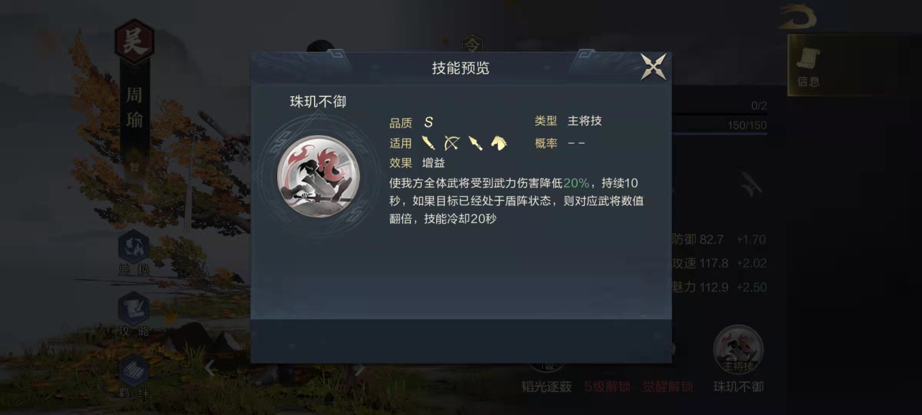Select the sword troop type icon
The image size is (922, 415).
(428, 143)
